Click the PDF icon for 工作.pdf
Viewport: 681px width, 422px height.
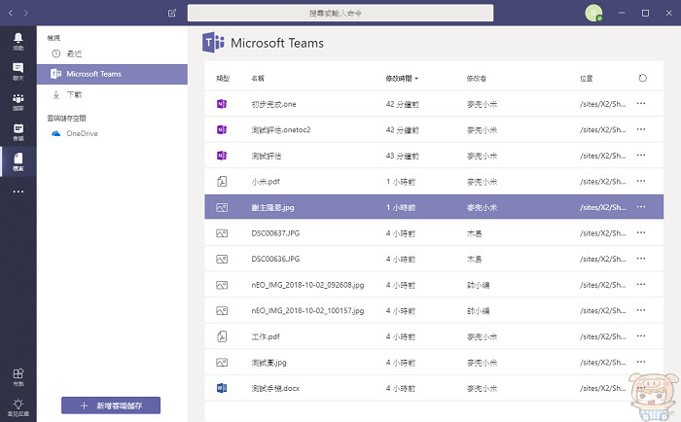point(222,336)
